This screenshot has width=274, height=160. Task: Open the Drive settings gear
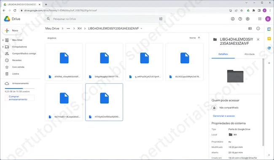(x=247, y=19)
